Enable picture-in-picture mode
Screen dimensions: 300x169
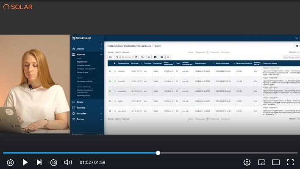tap(261, 162)
